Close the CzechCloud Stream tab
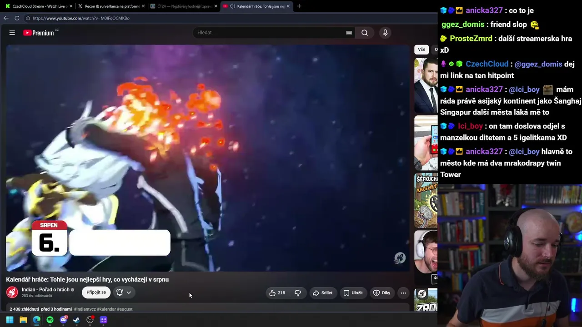Viewport: 582px width, 327px height. coord(71,6)
